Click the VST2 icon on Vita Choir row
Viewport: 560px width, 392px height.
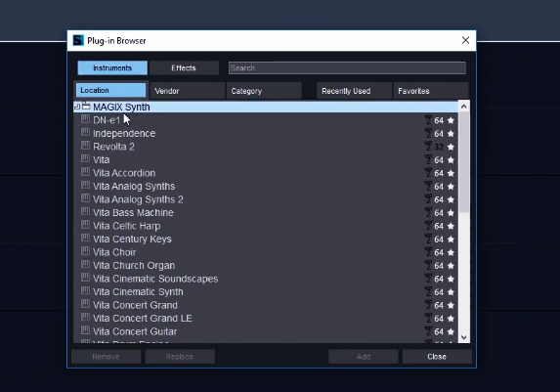pyautogui.click(x=428, y=252)
